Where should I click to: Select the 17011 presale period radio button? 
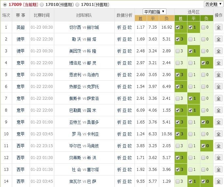click(77, 5)
